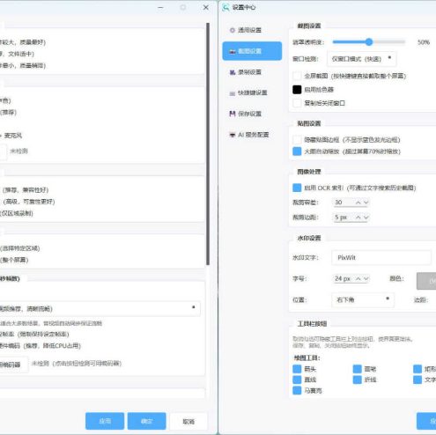
Task: Toggle the 大图自动缩放 checkbox
Action: (297, 151)
